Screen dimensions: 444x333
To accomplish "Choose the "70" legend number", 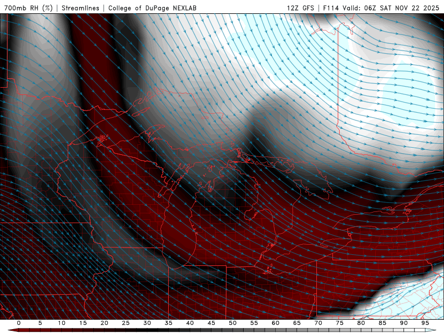I will coord(318,323).
